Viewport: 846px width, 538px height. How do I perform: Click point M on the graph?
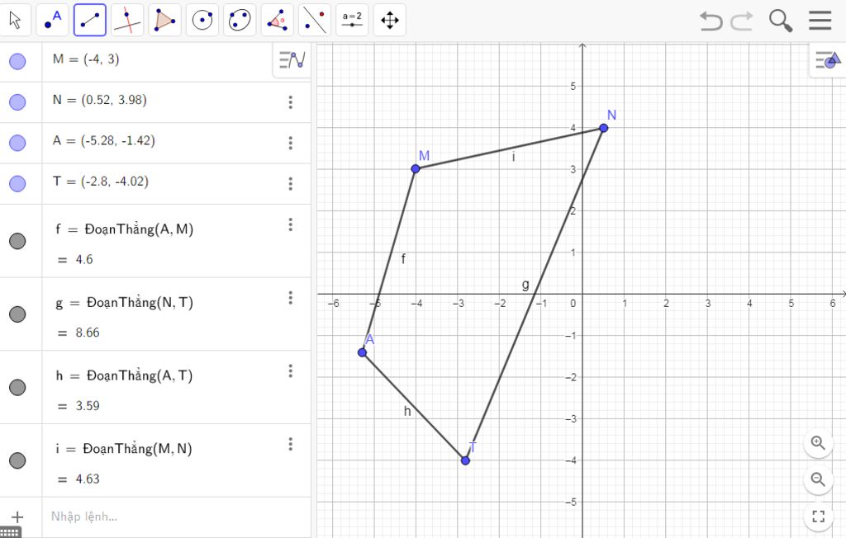point(416,168)
